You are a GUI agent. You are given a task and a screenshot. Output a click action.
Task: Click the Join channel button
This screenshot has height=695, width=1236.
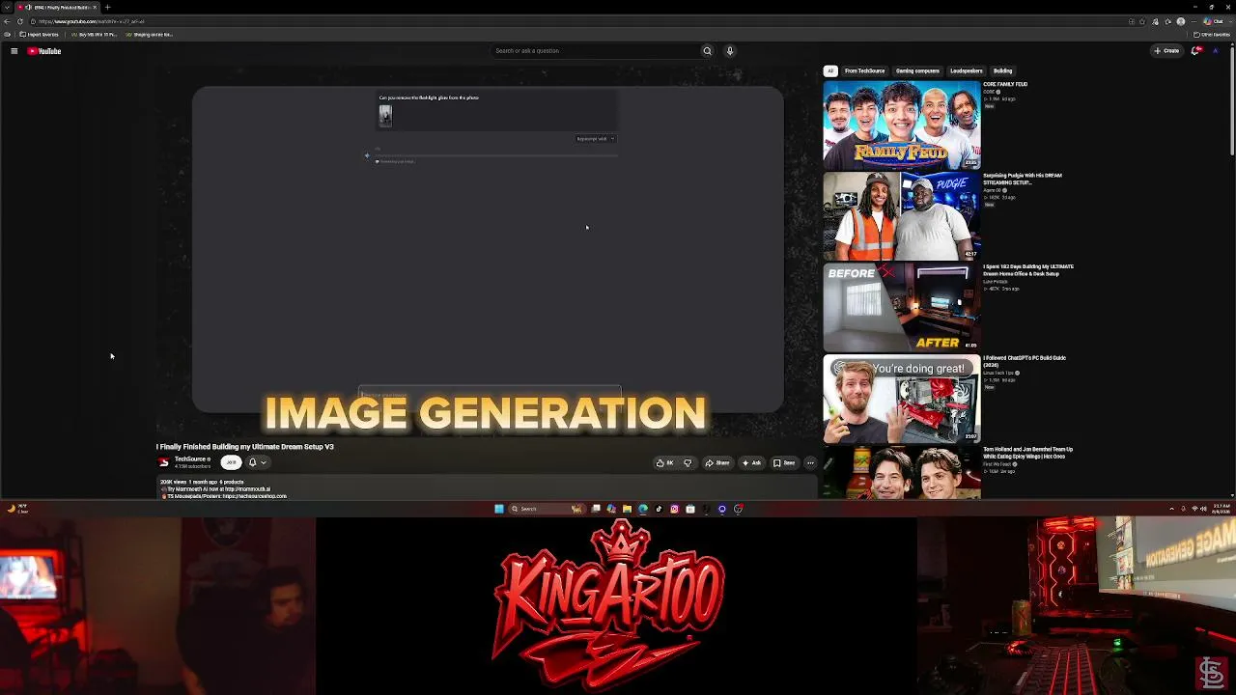click(231, 462)
